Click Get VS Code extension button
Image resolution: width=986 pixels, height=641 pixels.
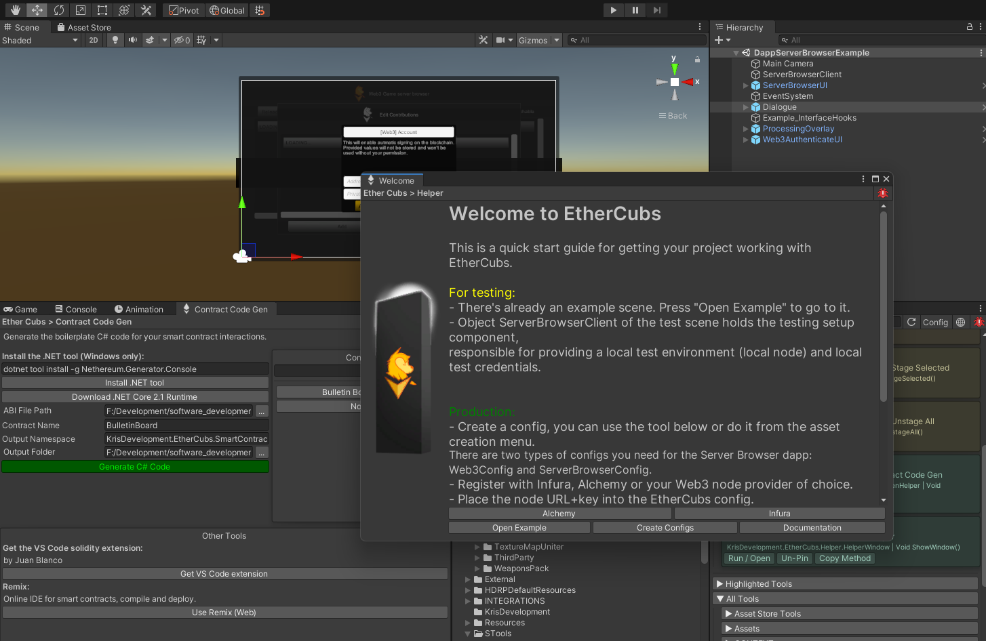pos(224,574)
